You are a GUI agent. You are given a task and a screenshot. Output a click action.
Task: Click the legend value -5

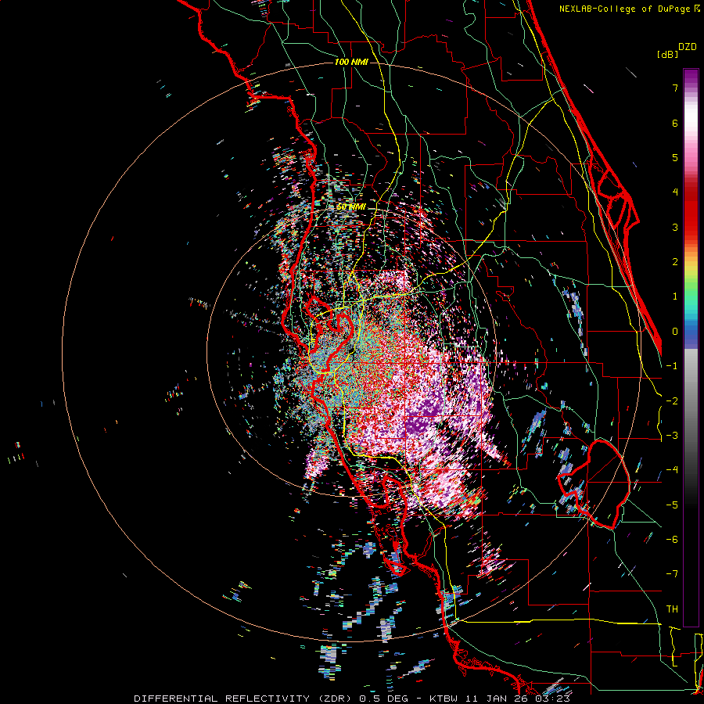[672, 505]
